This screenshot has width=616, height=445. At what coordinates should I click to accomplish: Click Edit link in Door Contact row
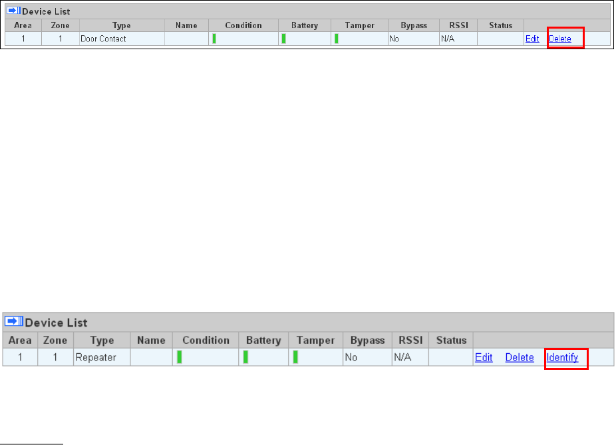point(532,39)
